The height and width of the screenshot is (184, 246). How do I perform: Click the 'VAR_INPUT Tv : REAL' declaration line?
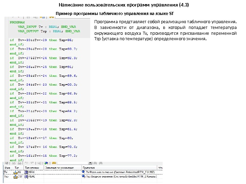[x=47, y=27]
